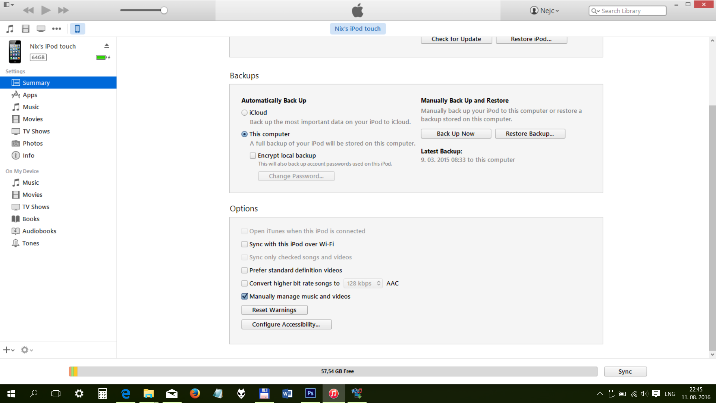
Task: Open Firefox from the taskbar
Action: (x=195, y=394)
